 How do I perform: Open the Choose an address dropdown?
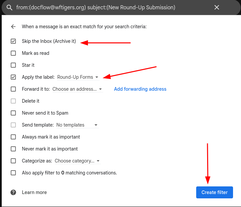pyautogui.click(x=77, y=89)
